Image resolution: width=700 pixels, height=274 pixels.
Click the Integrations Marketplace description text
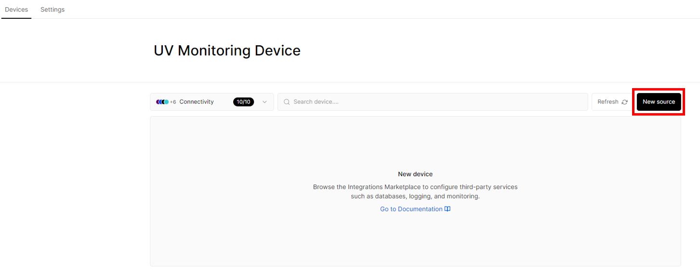coord(415,192)
